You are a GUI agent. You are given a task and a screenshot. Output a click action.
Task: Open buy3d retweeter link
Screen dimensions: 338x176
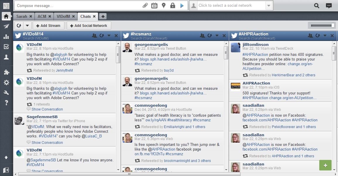coord(169,70)
